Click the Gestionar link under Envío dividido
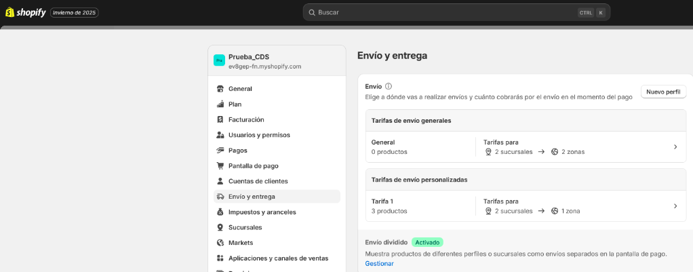The height and width of the screenshot is (272, 693). (379, 263)
